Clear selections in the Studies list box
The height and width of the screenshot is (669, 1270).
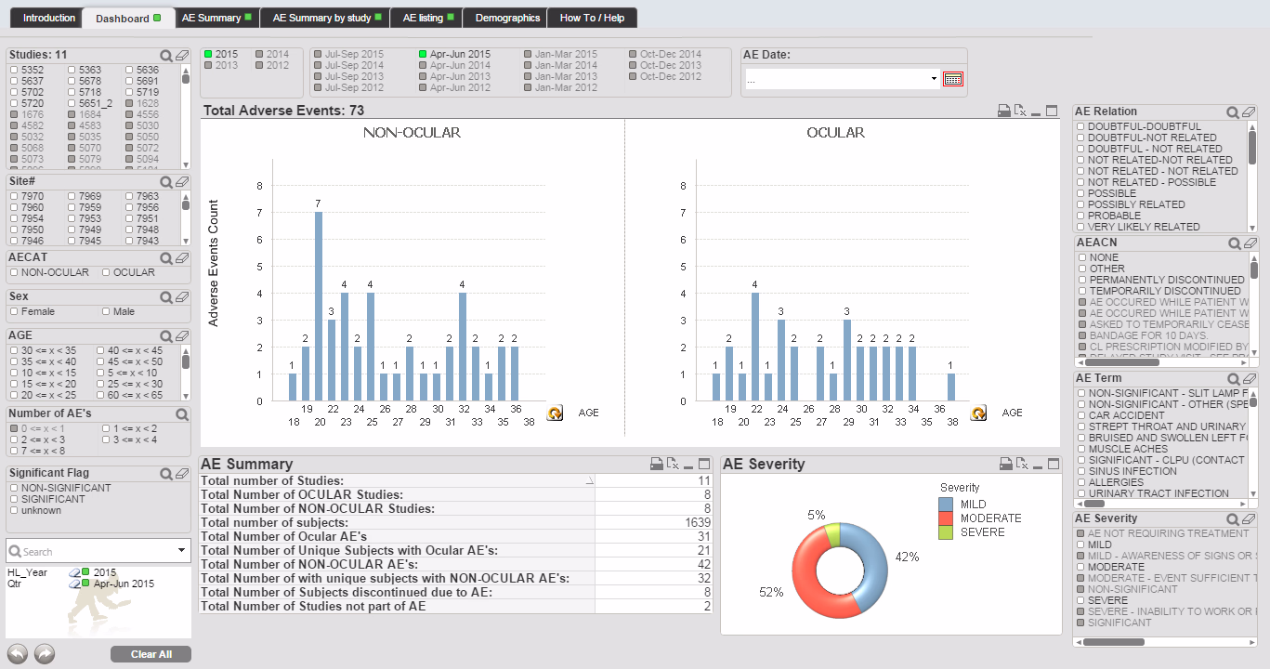(182, 56)
